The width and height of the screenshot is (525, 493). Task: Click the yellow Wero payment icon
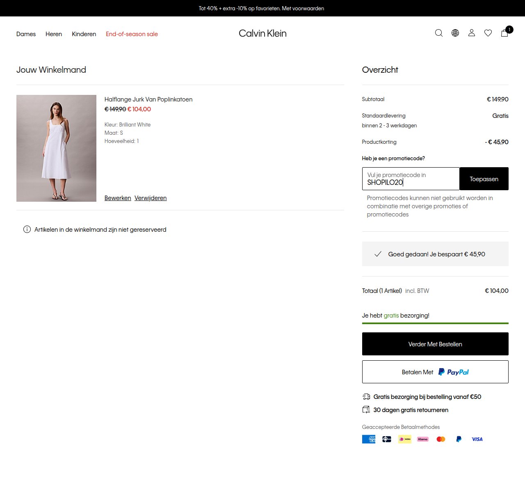405,439
